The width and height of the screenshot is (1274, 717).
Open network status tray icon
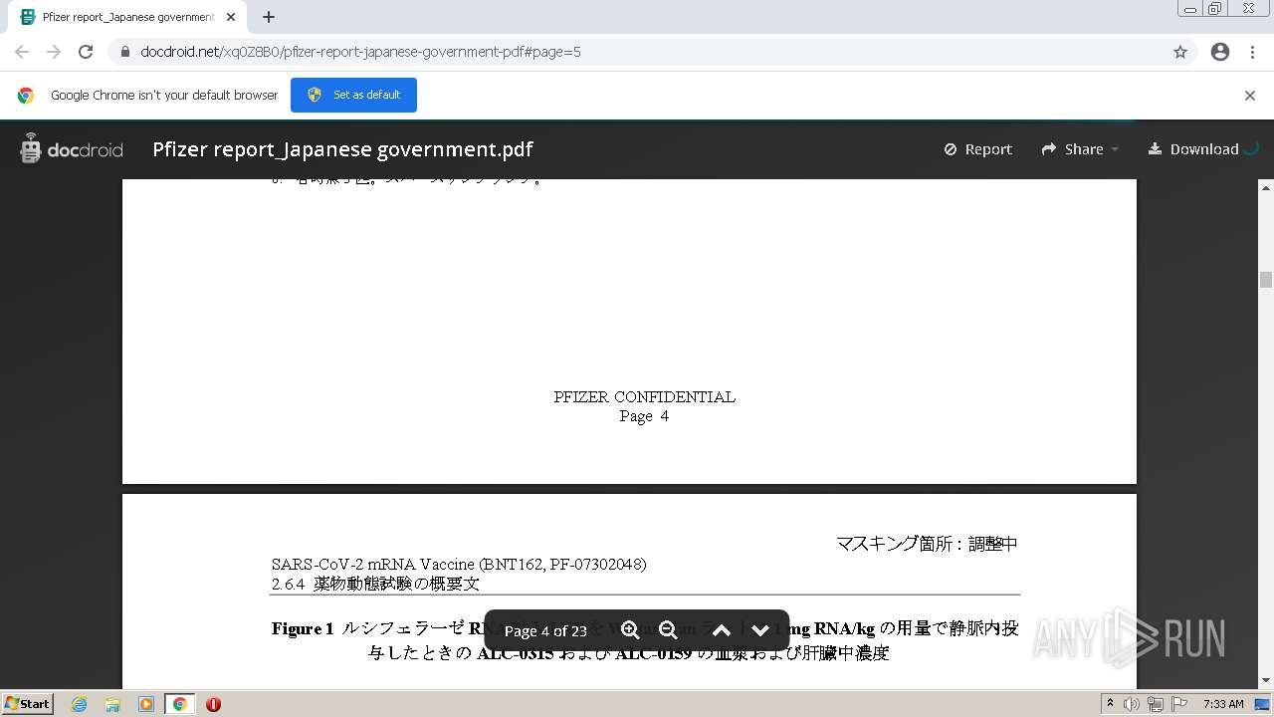(1156, 704)
